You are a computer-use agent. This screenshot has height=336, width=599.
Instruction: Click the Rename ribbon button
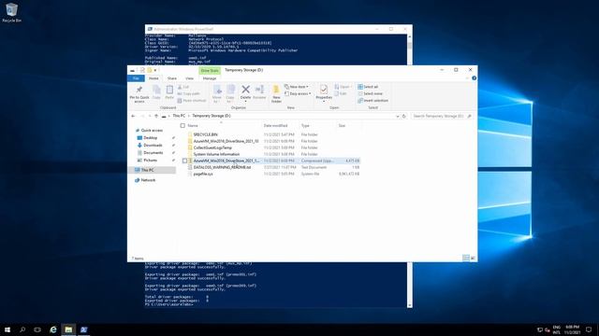(259, 92)
